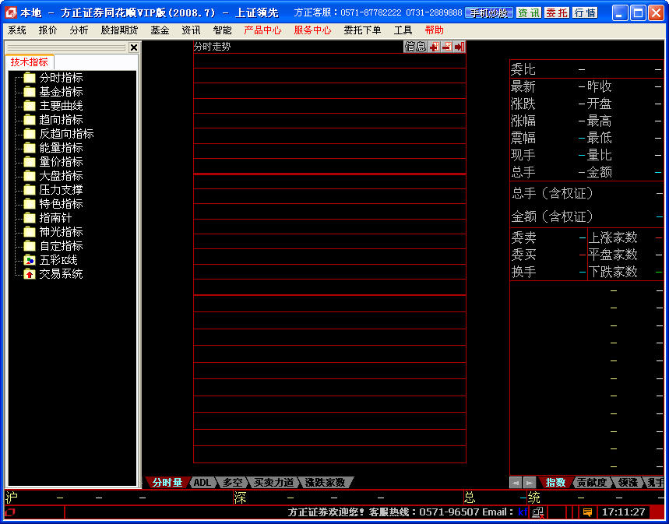Switch to the ADL tab
The width and height of the screenshot is (669, 524).
[x=202, y=483]
